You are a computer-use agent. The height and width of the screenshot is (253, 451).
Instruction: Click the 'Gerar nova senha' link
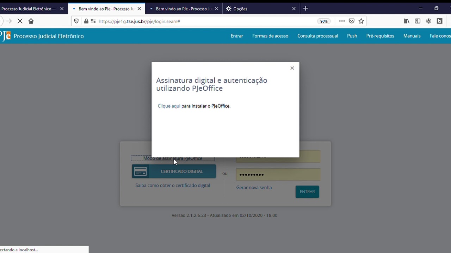[x=254, y=188]
